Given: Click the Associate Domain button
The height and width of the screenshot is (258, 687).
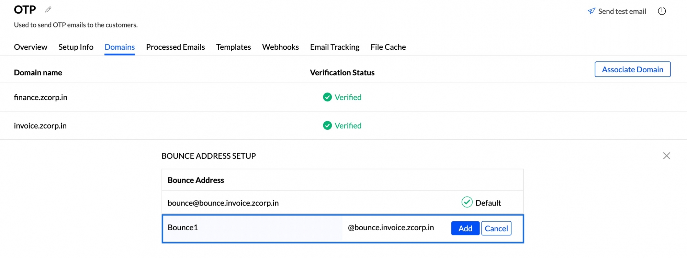Looking at the screenshot, I should [633, 70].
